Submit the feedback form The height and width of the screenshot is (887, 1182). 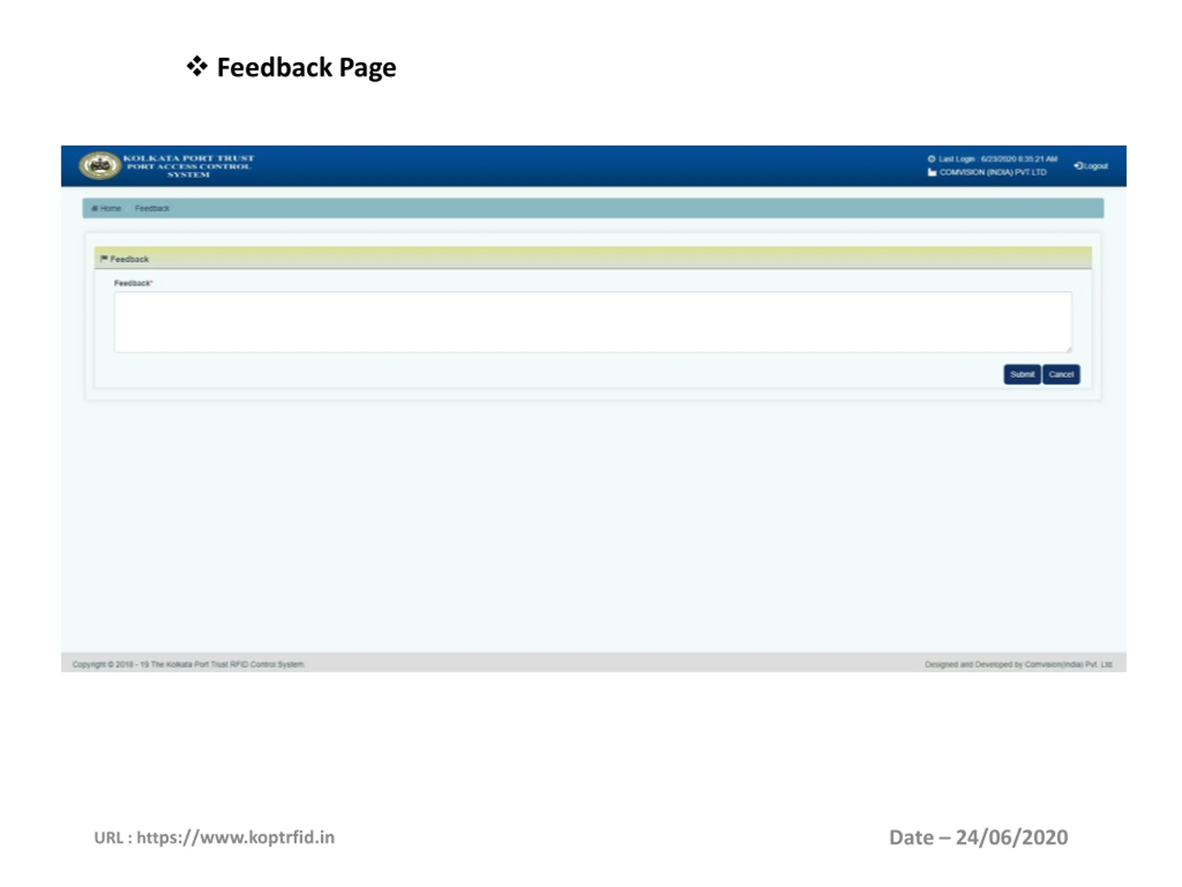pyautogui.click(x=1022, y=374)
